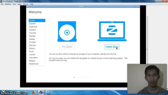
Task: Open VirtualBox Machine menu
Action: point(8,4)
